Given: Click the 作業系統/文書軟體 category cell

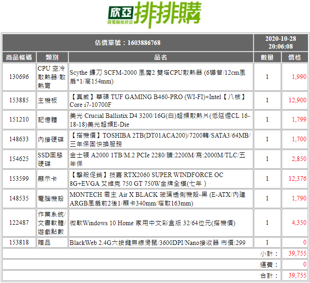Looking at the screenshot, I should click(52, 223).
